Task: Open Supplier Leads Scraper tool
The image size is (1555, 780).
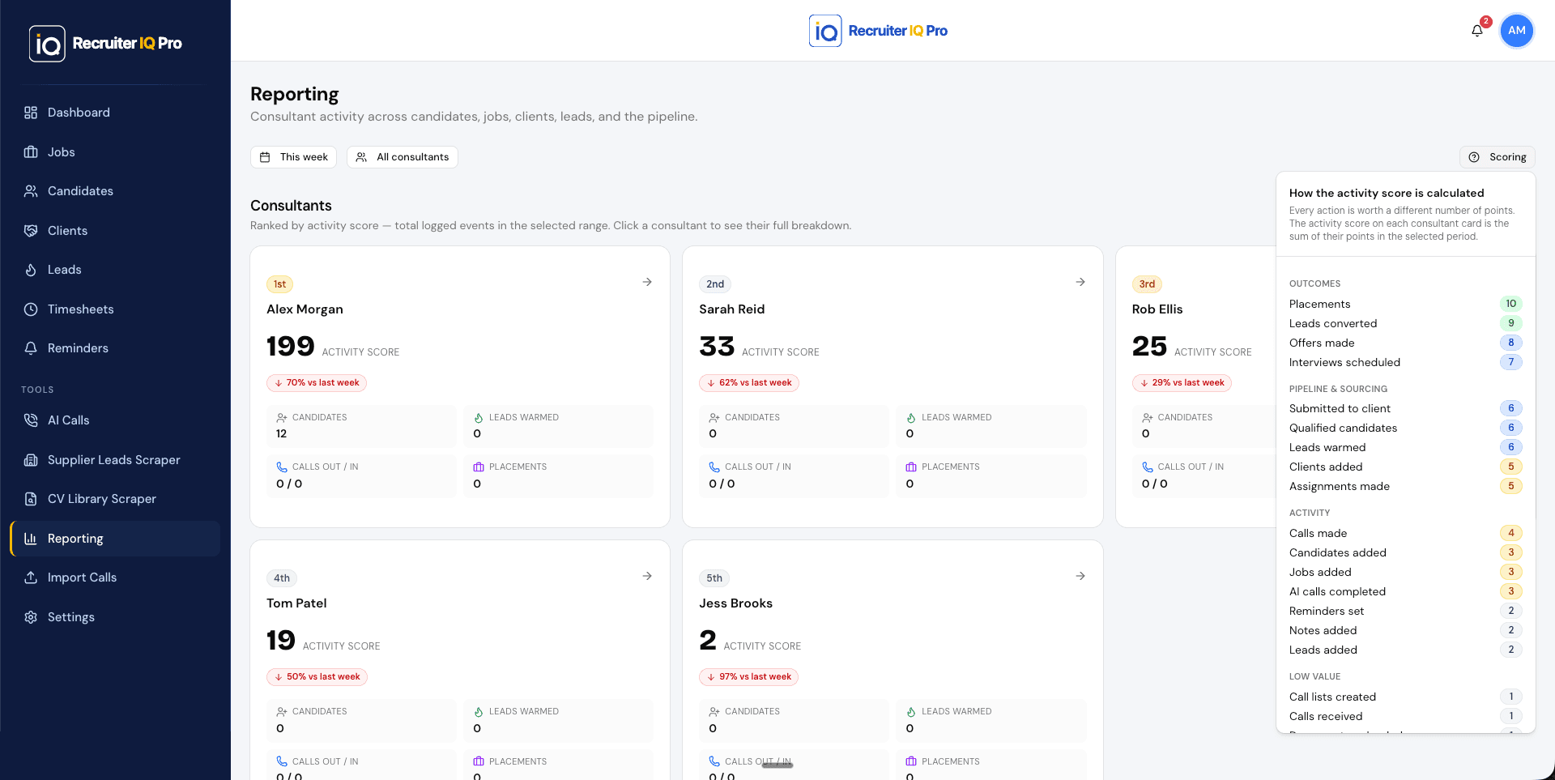Action: 115,460
